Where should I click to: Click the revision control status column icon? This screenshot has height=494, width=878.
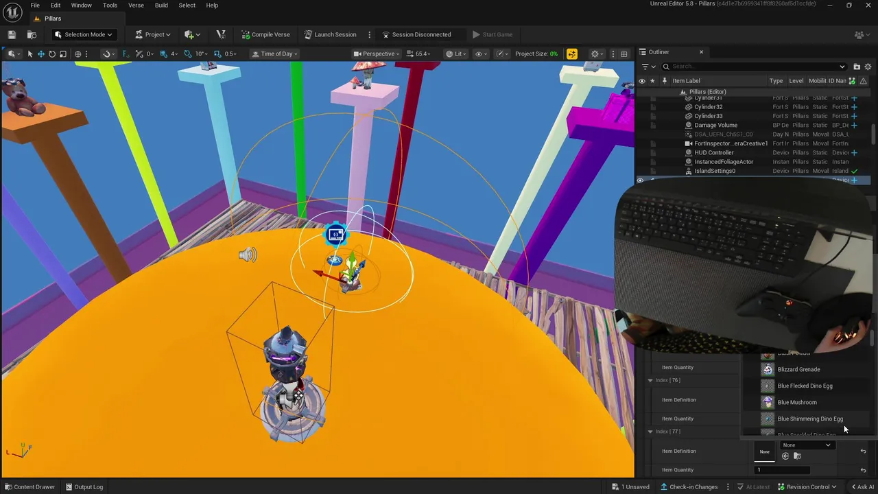853,81
